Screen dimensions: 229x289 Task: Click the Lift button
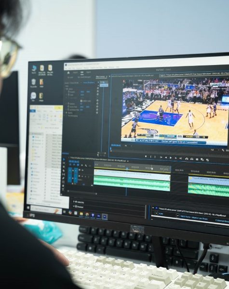coord(187,158)
